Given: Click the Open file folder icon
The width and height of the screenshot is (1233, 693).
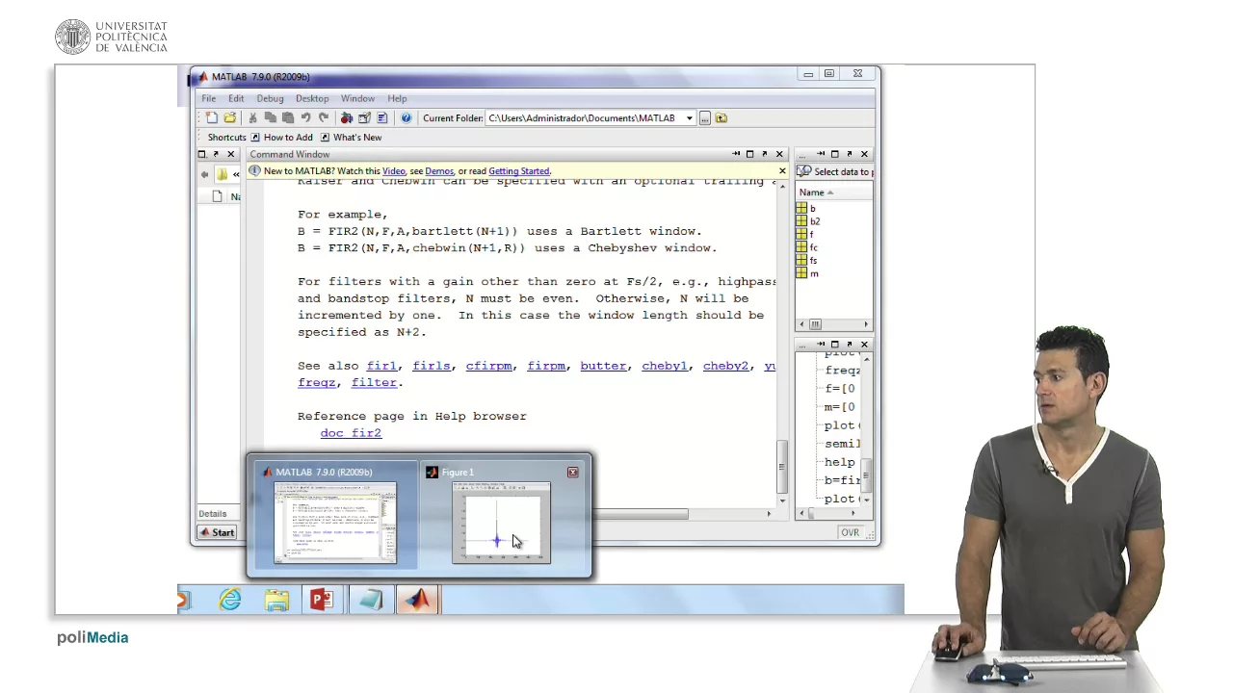Looking at the screenshot, I should pos(229,117).
